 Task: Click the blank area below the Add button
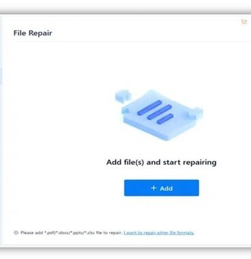point(162,213)
